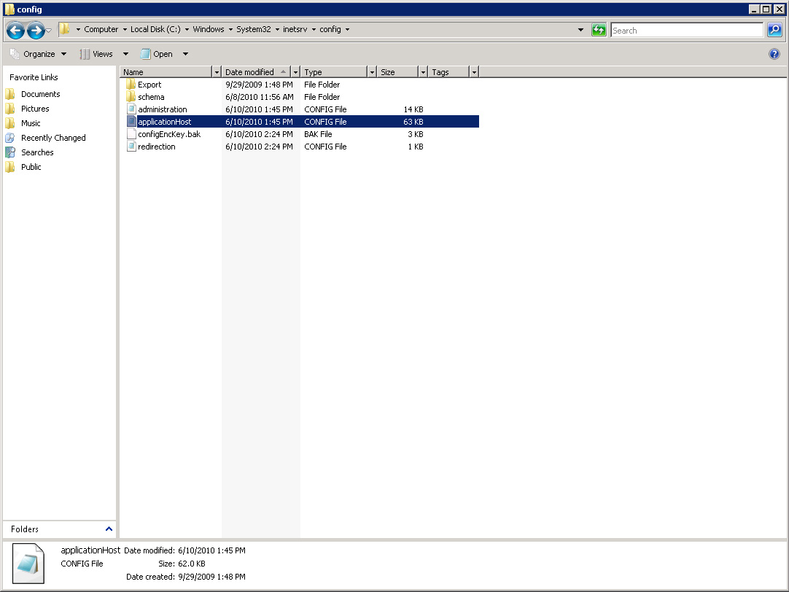
Task: Go forward with the blue Forward arrow
Action: (x=35, y=31)
